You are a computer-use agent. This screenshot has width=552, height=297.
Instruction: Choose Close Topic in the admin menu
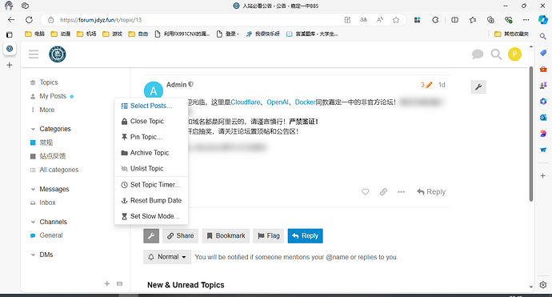[x=151, y=121]
